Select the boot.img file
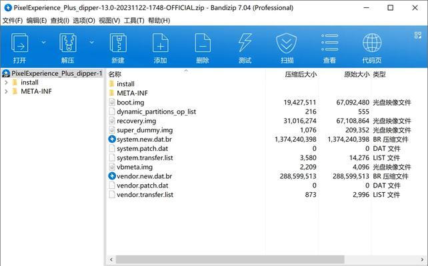428x266 pixels. [131, 102]
